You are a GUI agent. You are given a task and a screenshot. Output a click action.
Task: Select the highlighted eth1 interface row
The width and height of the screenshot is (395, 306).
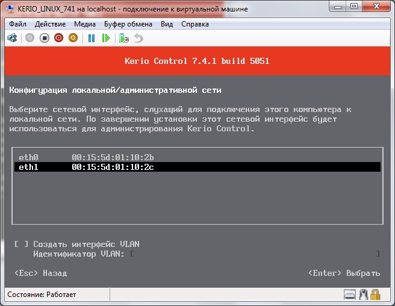(x=197, y=167)
